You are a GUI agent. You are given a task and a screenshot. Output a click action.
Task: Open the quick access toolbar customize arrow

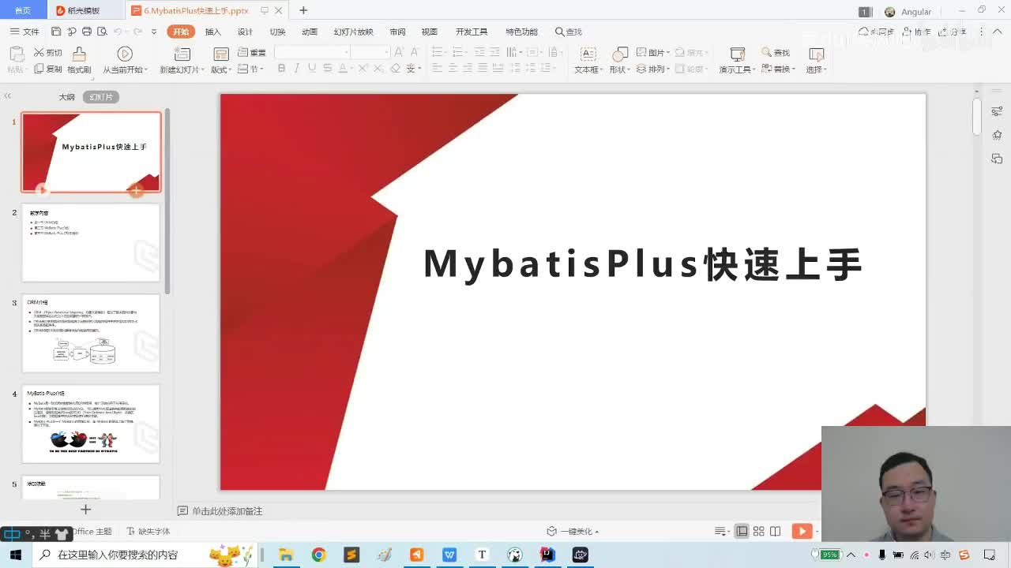click(154, 32)
